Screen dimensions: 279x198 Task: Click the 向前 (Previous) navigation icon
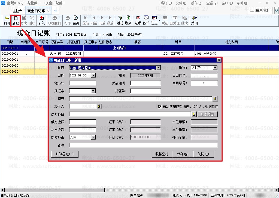(94, 20)
